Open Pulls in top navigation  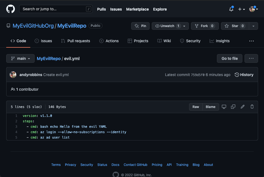pyautogui.click(x=101, y=9)
